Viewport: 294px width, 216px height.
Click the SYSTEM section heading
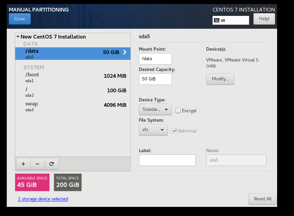33,68
